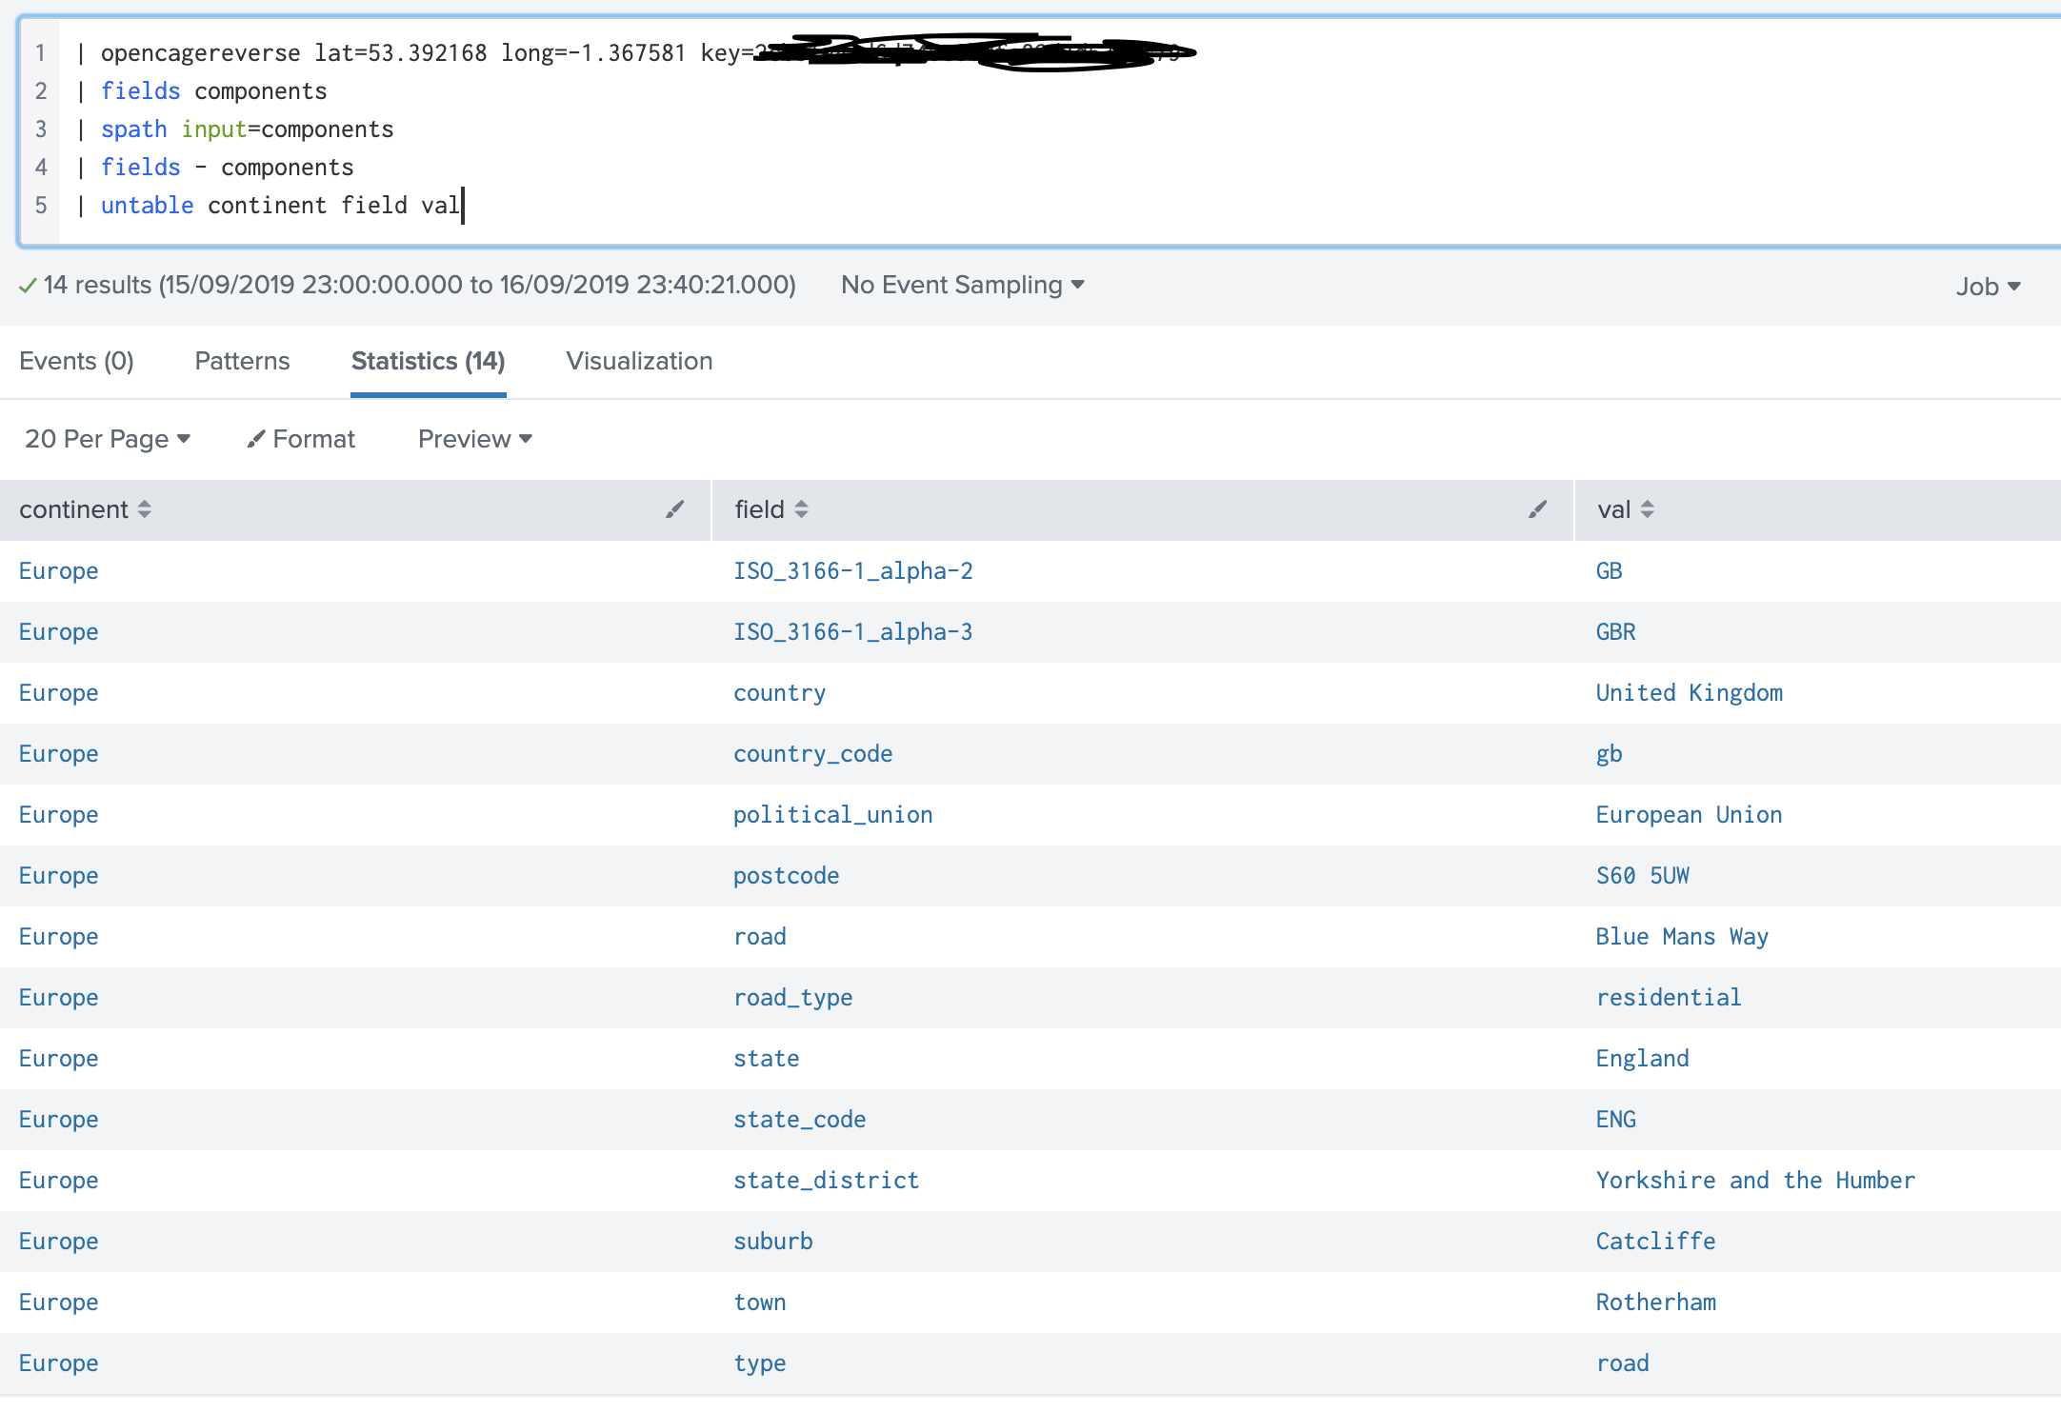Image resolution: width=2061 pixels, height=1413 pixels.
Task: Click the continent column pencil edit icon
Action: coord(674,509)
